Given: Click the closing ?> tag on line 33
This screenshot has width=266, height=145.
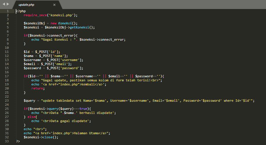Looking at the screenshot, I should pyautogui.click(x=18, y=141).
